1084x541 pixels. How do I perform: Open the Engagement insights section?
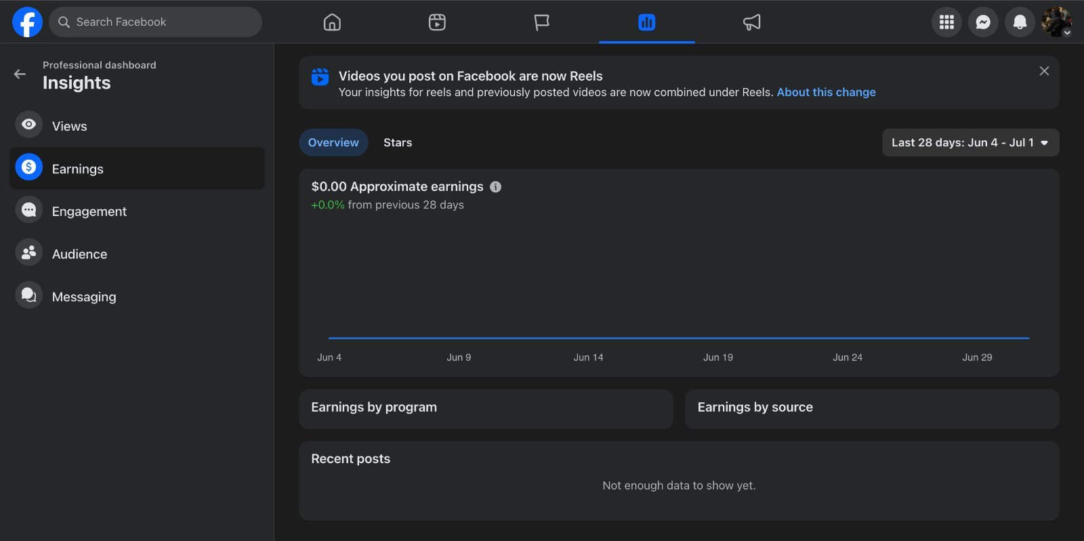coord(137,211)
